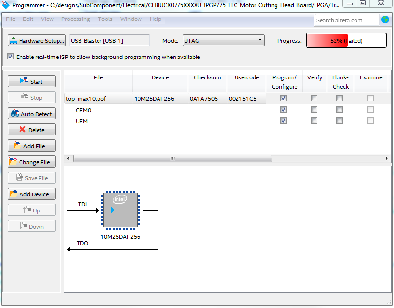The width and height of the screenshot is (394, 308).
Task: Click the Program/Configure column header
Action: pos(284,82)
